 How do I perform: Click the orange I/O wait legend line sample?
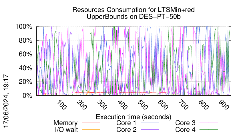[91, 130]
